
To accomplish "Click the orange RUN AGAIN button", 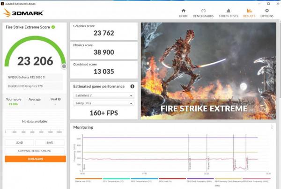I will point(35,159).
